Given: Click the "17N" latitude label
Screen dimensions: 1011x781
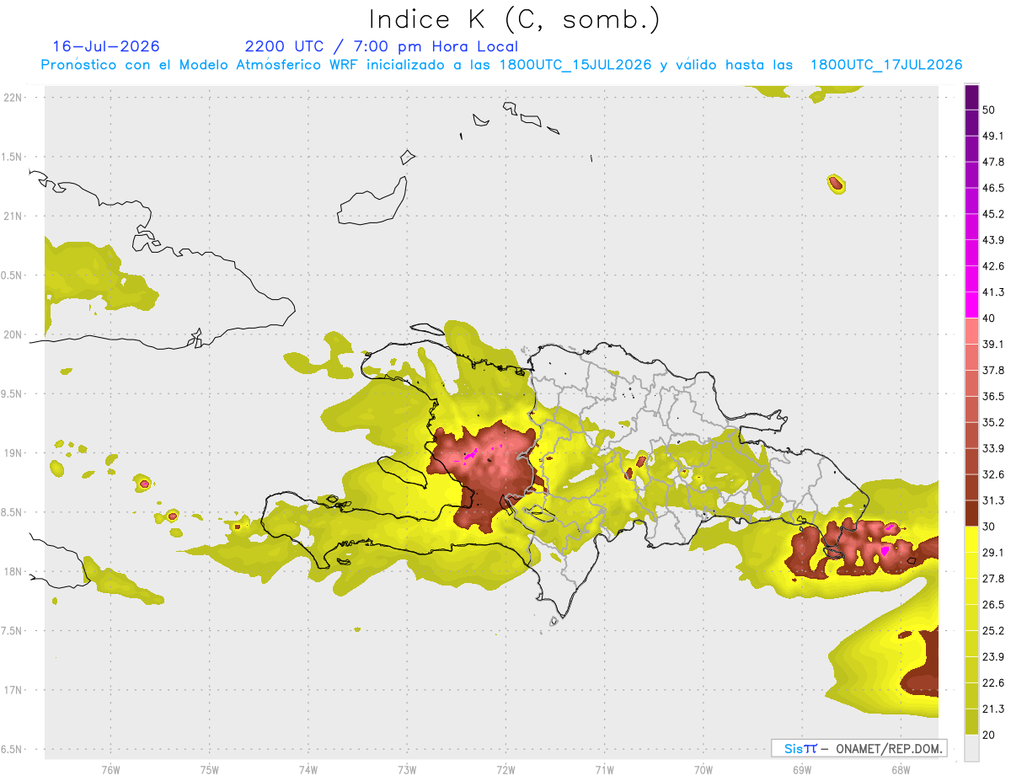Looking at the screenshot, I should (13, 690).
